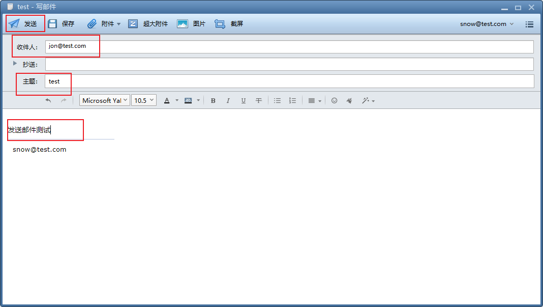
Task: Toggle underline formatting
Action: pyautogui.click(x=244, y=101)
